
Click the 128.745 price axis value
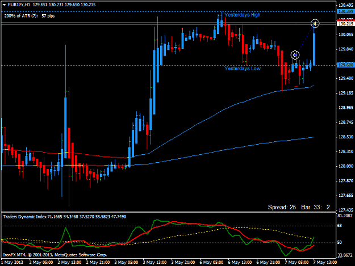pyautogui.click(x=346, y=123)
